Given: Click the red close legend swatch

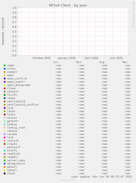Looking at the screenshot, I should (x=5, y=88).
